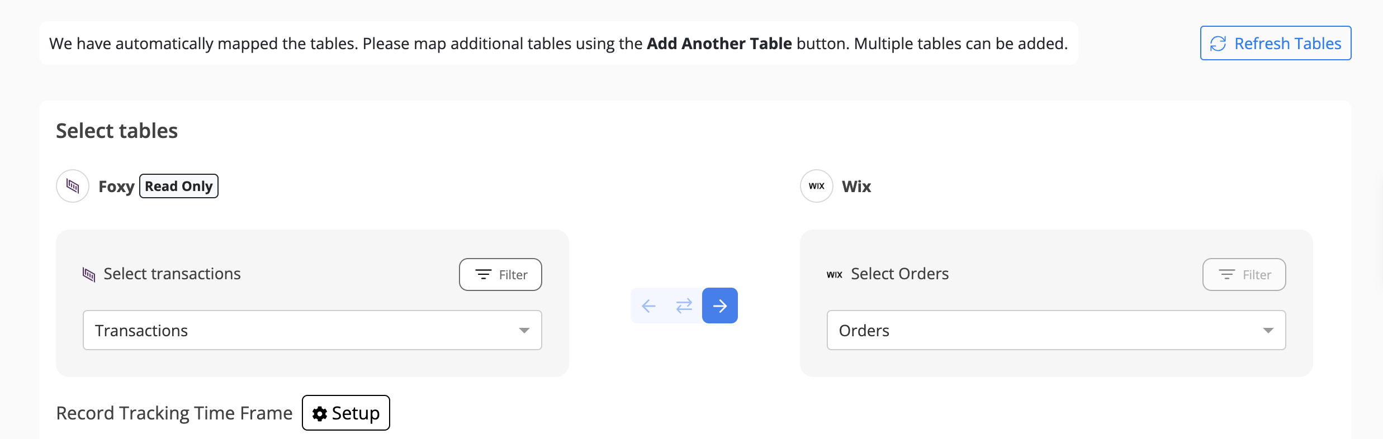Click the small Foxy icon beside Select transactions
Viewport: 1383px width, 439px height.
tap(89, 274)
